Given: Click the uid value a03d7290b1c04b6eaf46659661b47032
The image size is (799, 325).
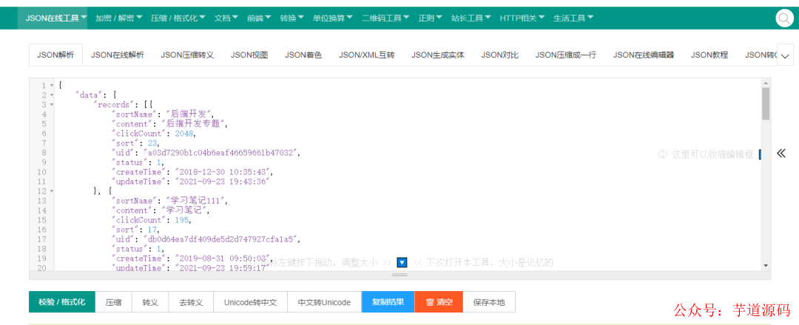Looking at the screenshot, I should point(222,153).
